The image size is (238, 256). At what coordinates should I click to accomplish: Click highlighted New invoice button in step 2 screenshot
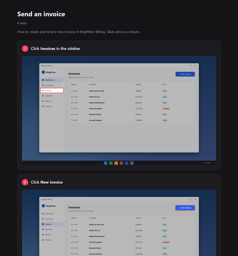pos(185,208)
